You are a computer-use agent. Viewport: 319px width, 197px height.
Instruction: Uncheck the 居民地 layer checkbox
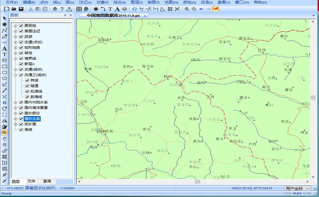click(21, 26)
